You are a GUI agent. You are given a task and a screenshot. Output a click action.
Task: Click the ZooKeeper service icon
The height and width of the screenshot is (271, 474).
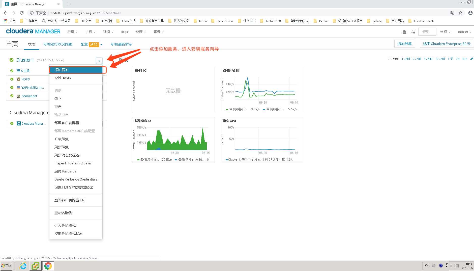[18, 96]
